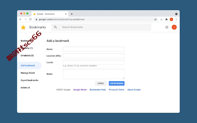
Task: Click the ADD BOOKMARK button
Action: coord(117,83)
